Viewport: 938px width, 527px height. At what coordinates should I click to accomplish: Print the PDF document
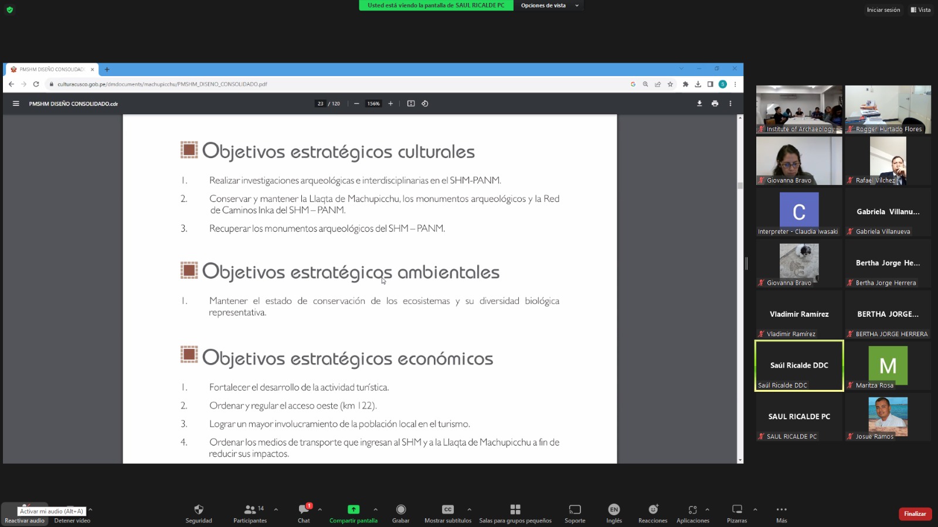click(x=715, y=104)
